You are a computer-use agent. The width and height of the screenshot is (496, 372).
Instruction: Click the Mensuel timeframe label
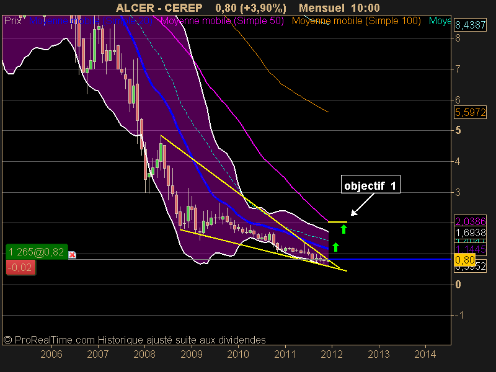[x=321, y=8]
